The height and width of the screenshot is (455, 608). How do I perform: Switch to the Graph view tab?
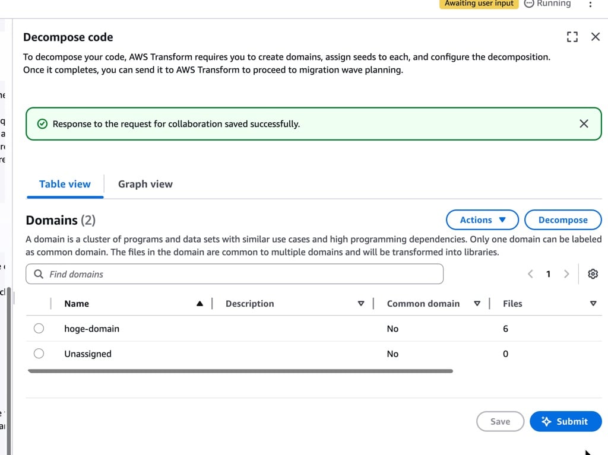click(x=145, y=184)
